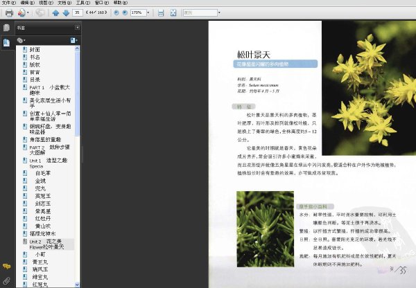
Task: Open bookmark options gear dropdown
Action: coord(21,40)
